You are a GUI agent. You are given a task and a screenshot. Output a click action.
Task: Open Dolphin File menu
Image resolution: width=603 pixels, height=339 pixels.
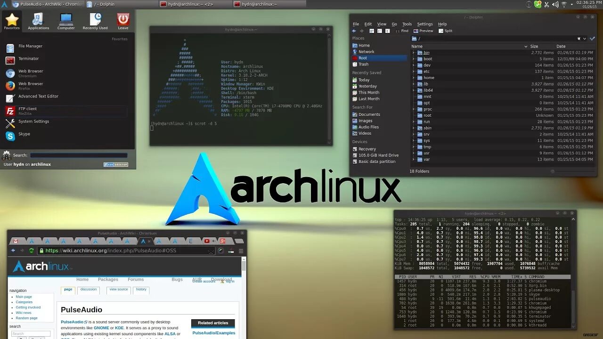(x=356, y=24)
